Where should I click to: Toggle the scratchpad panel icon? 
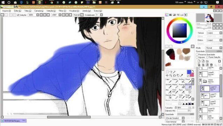[186, 15]
